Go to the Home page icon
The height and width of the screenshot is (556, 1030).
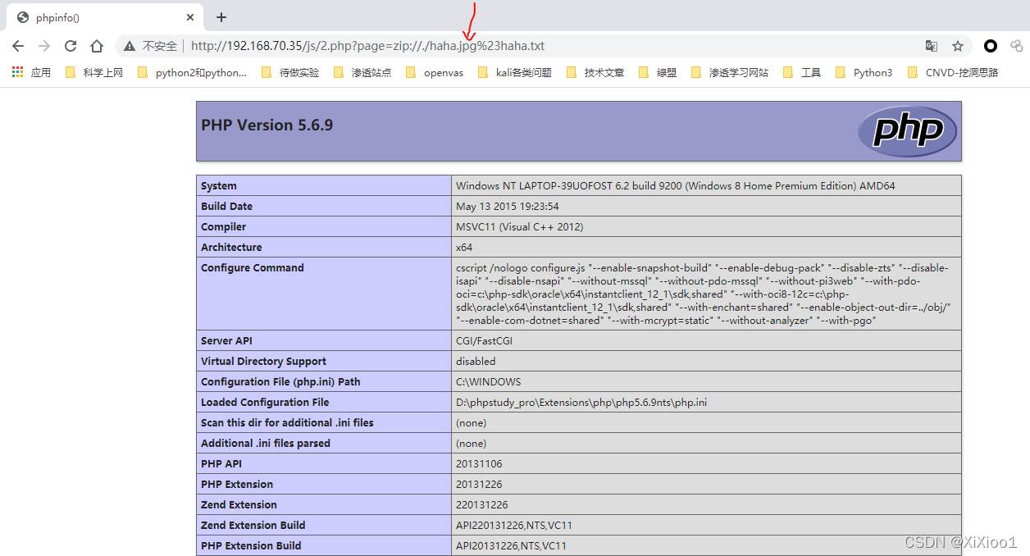(x=97, y=46)
